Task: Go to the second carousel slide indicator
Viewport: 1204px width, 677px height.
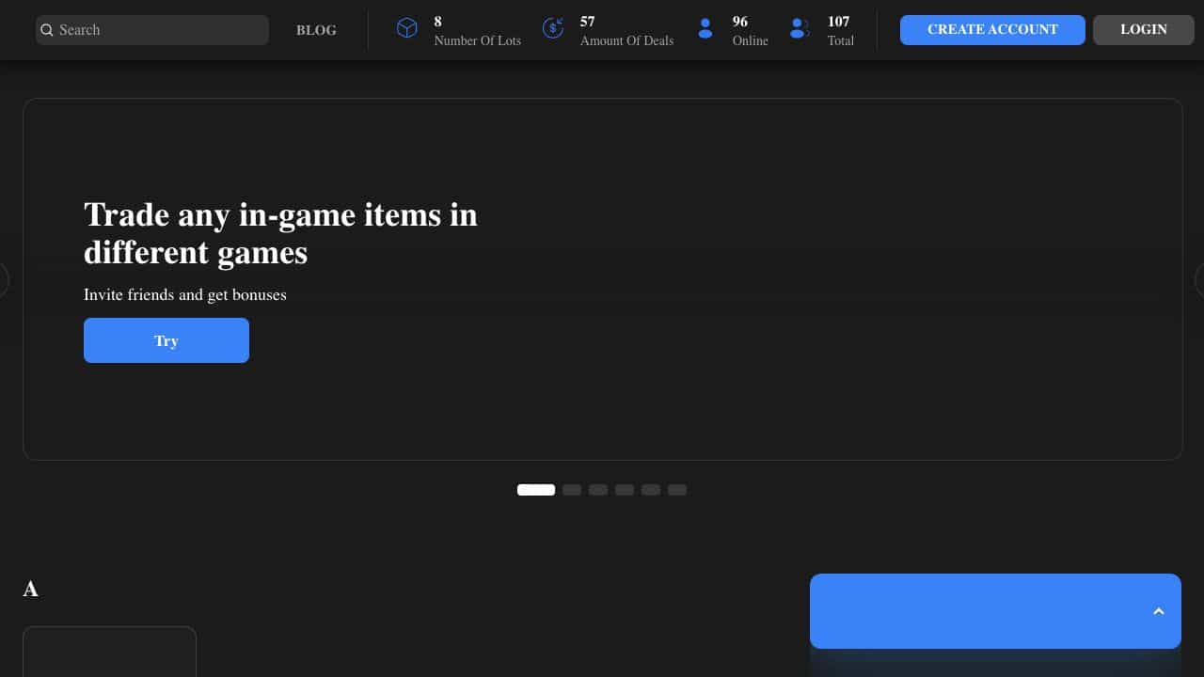Action: coord(572,490)
